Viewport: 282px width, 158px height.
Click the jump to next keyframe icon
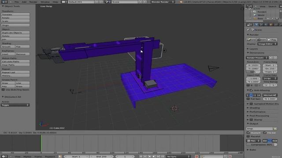pos(158,156)
